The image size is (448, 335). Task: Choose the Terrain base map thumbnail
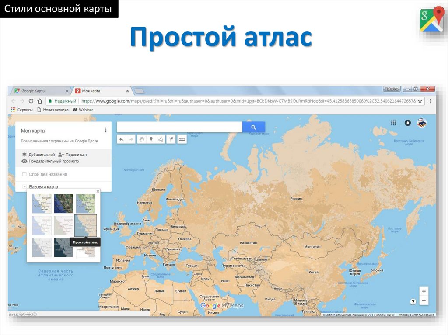point(85,204)
